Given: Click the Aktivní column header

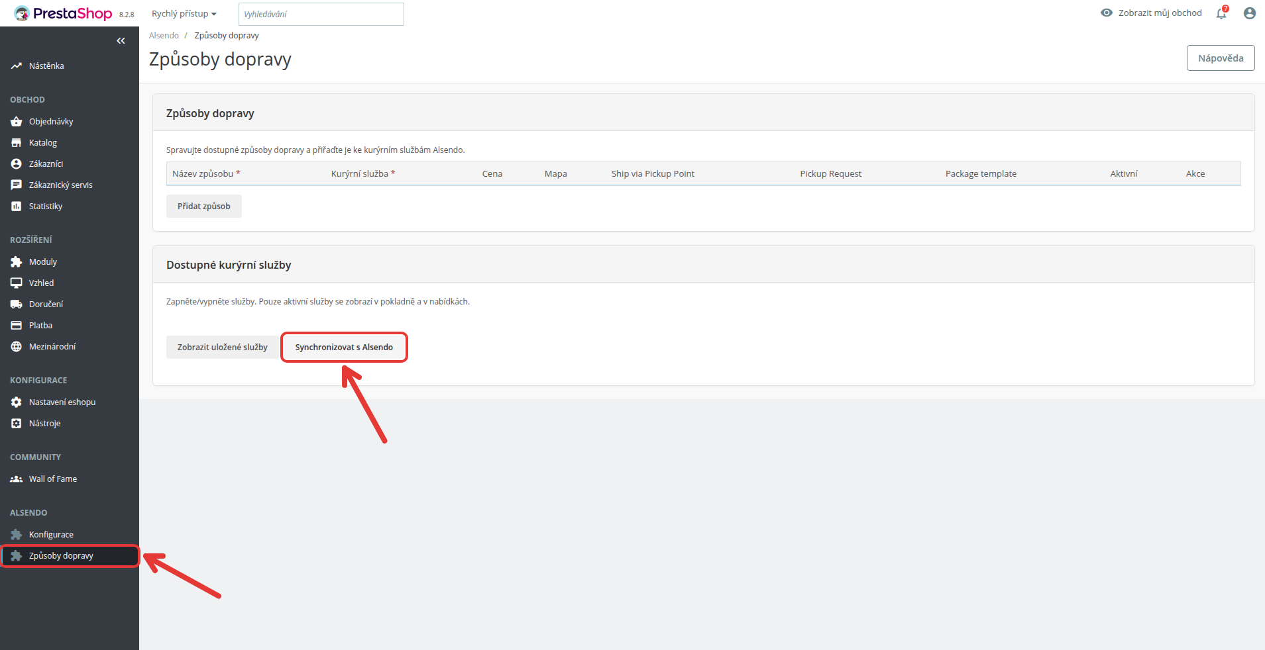Looking at the screenshot, I should [x=1124, y=174].
